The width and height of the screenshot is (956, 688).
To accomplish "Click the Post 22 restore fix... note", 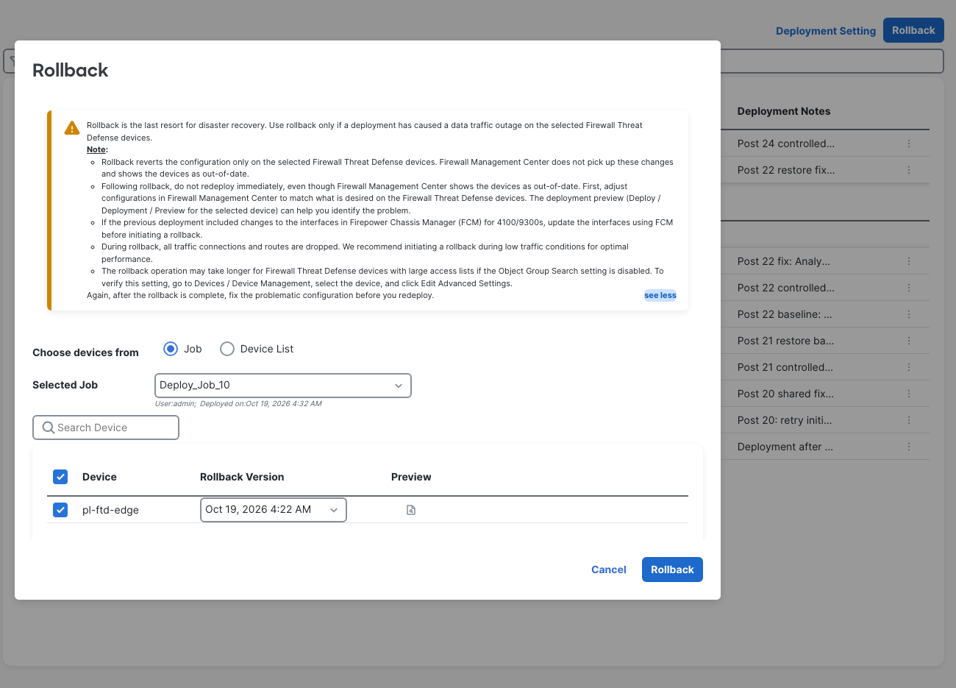I will [x=786, y=170].
